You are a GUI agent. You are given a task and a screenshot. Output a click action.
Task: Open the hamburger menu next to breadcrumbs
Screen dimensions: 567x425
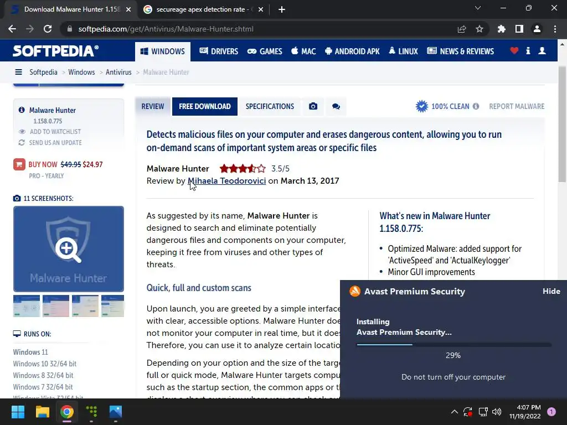click(18, 72)
